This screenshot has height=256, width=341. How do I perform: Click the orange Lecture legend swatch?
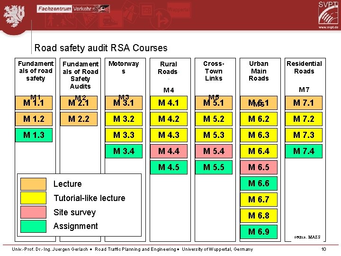click(x=33, y=184)
